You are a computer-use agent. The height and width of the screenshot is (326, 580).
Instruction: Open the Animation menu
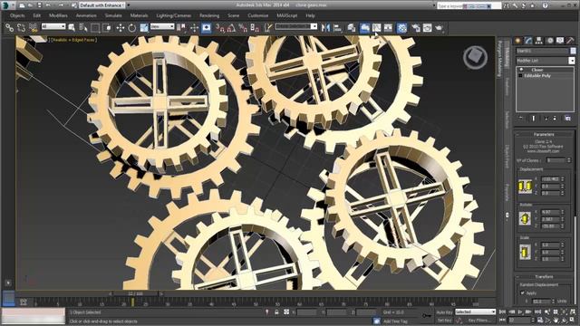[x=86, y=15]
